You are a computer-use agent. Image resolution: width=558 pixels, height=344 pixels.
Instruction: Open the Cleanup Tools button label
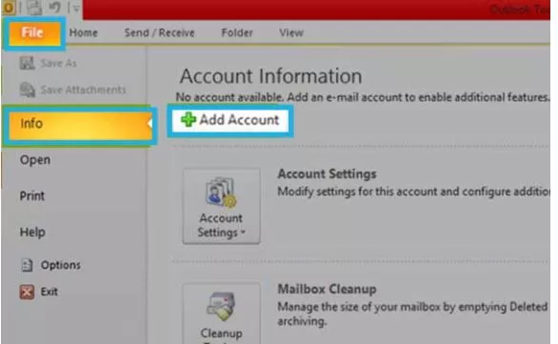(221, 335)
